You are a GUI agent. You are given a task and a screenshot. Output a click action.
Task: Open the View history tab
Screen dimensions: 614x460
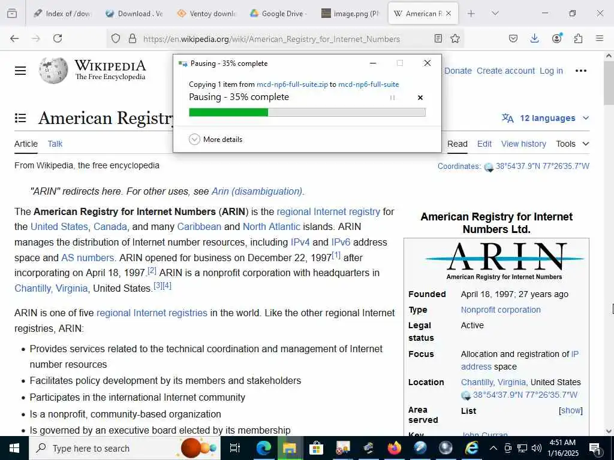523,144
